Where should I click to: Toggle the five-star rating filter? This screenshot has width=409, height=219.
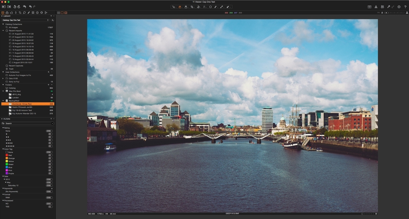tap(10, 146)
